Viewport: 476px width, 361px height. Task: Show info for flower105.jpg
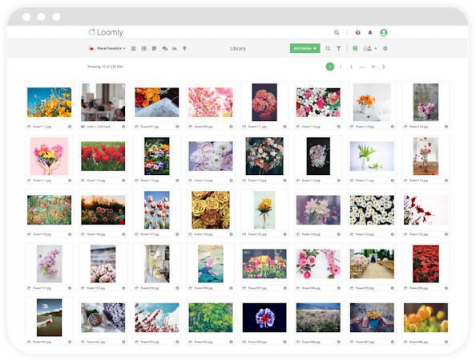coord(284,234)
